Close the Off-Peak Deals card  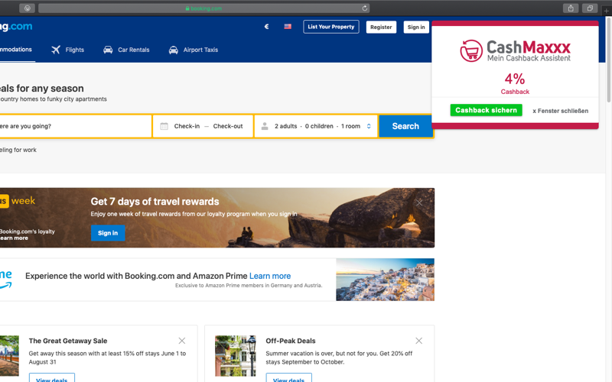(x=418, y=341)
